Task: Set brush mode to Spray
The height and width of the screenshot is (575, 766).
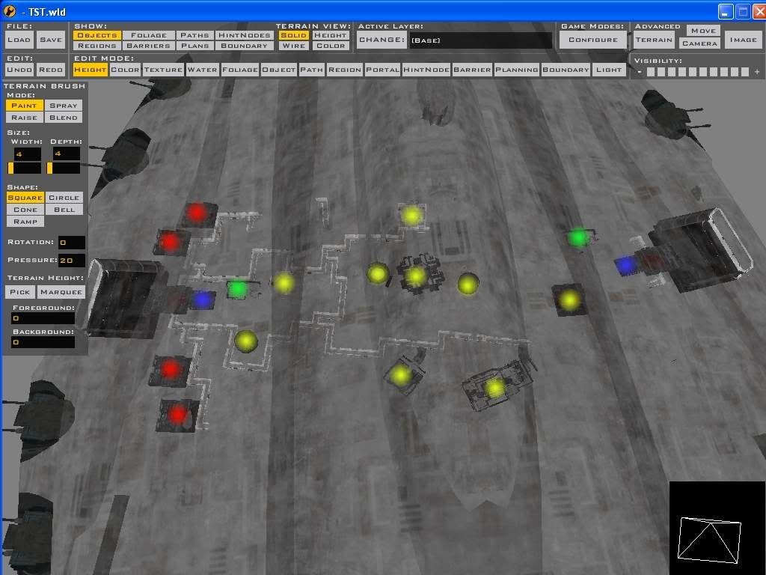Action: point(63,106)
